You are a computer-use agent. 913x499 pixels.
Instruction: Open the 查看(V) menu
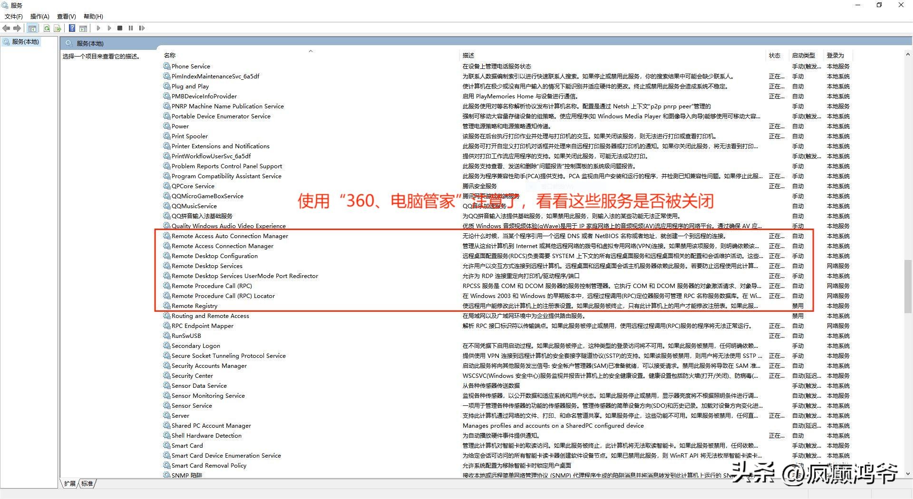tap(66, 16)
